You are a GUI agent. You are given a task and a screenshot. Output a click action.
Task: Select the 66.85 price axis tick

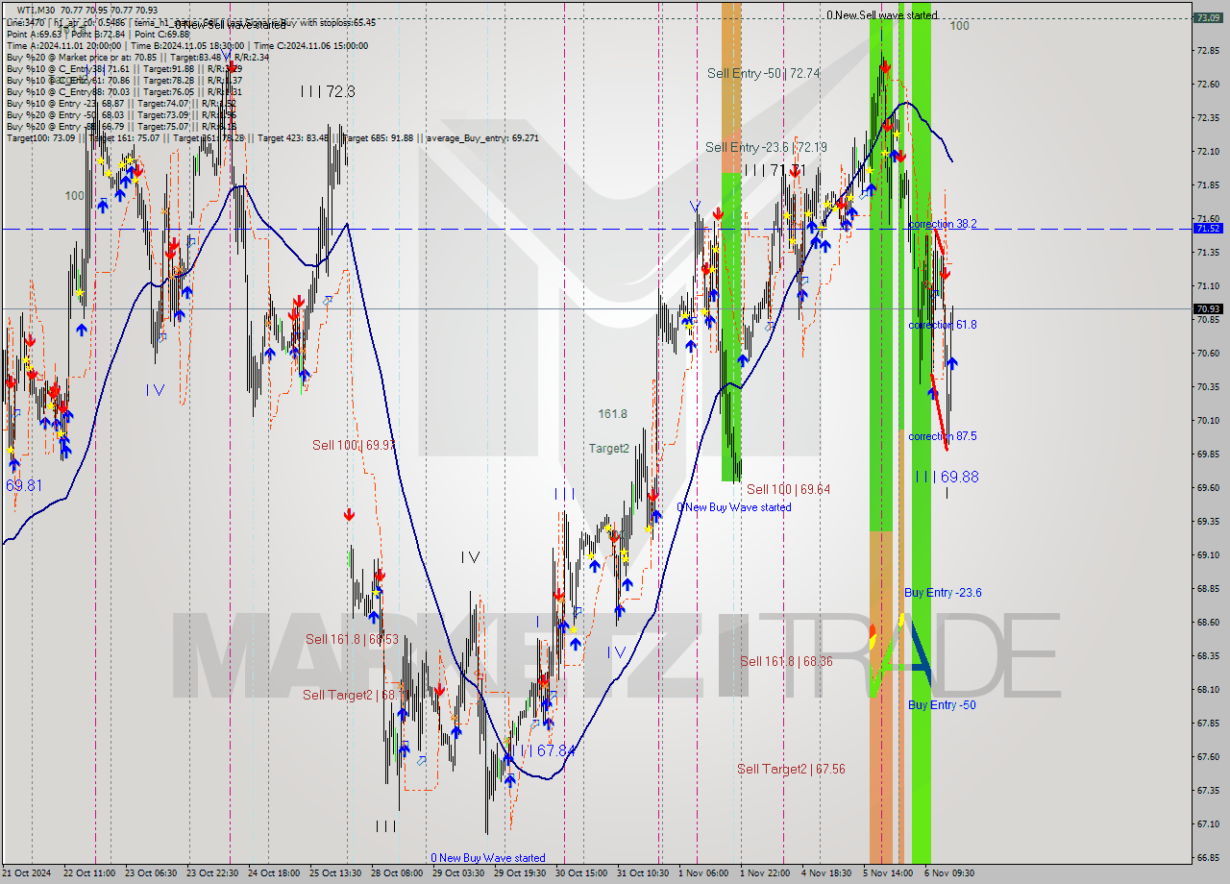1209,858
